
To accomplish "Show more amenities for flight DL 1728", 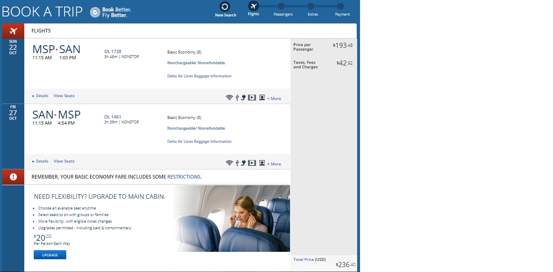I will click(274, 99).
